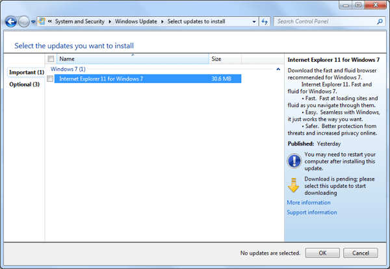
Task: Open the recent pages dropdown arrow
Action: 33,22
